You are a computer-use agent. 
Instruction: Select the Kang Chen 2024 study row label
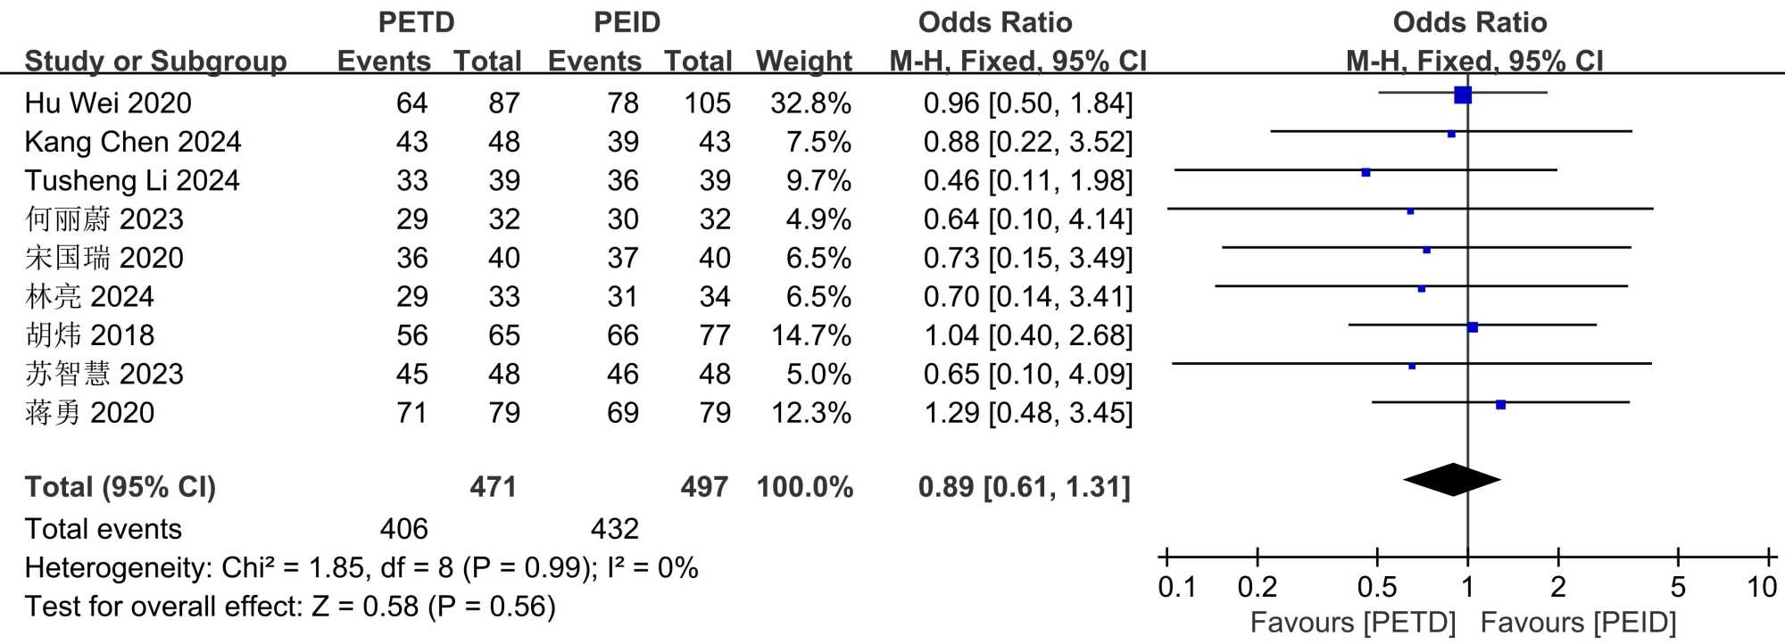click(133, 142)
